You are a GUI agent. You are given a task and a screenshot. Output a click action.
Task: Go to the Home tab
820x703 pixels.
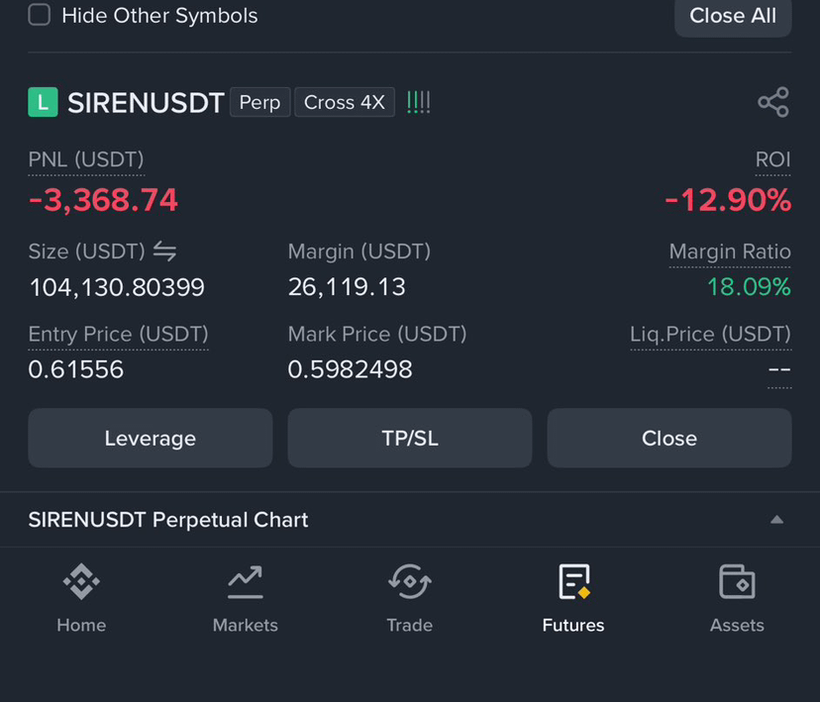(81, 598)
